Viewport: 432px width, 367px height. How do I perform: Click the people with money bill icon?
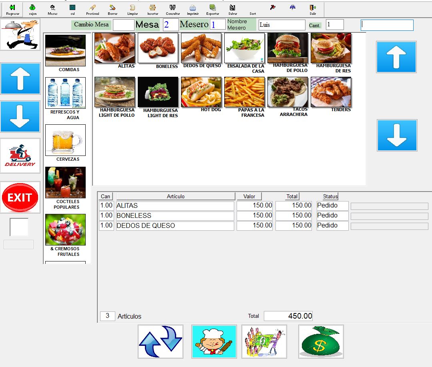tap(264, 341)
